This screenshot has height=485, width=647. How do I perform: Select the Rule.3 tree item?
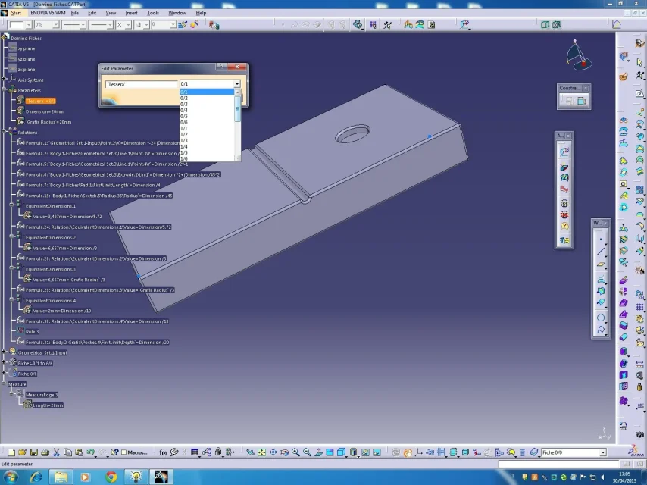coord(32,332)
